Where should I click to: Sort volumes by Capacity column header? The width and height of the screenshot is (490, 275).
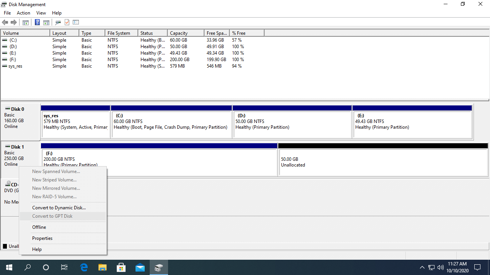[179, 33]
